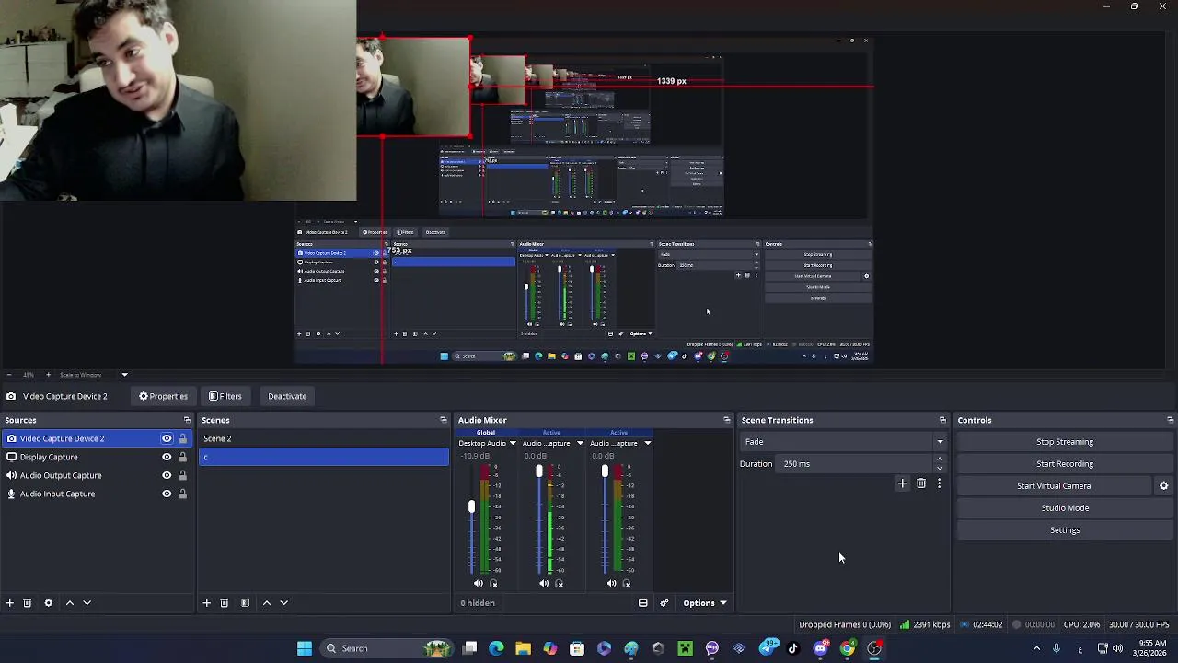The image size is (1178, 663).
Task: Open scene filters icon in Scenes footer
Action: pos(245,603)
